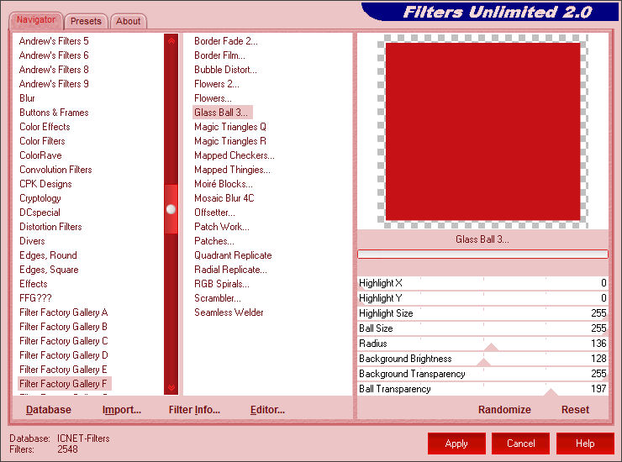The height and width of the screenshot is (462, 622).
Task: Click the scroll down arrow in the category list
Action: pyautogui.click(x=171, y=387)
